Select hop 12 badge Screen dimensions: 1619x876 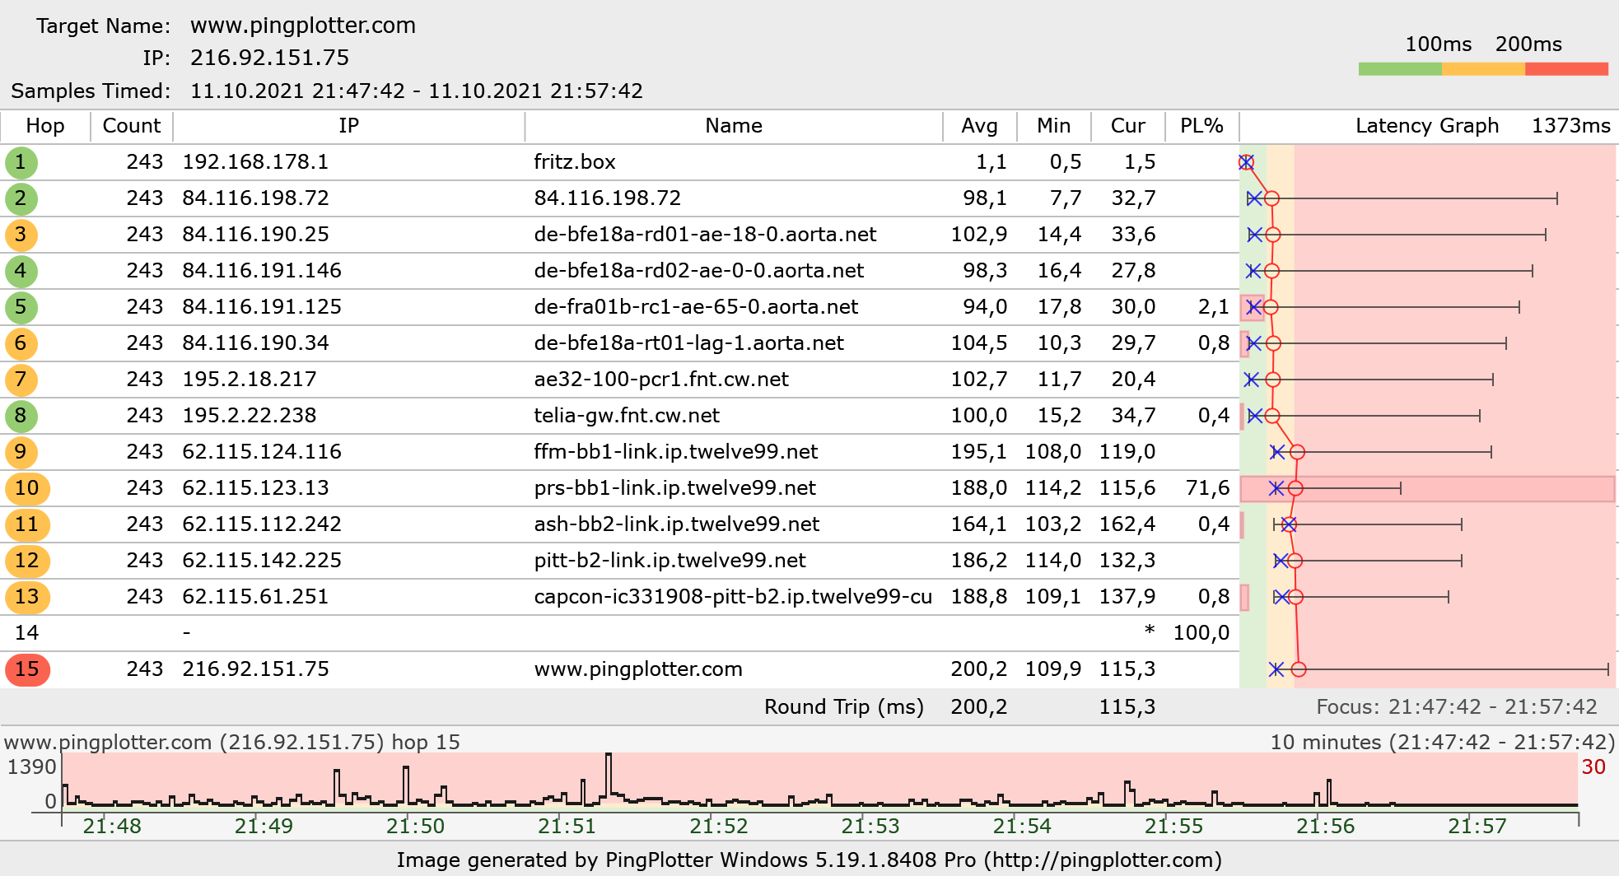click(x=27, y=561)
